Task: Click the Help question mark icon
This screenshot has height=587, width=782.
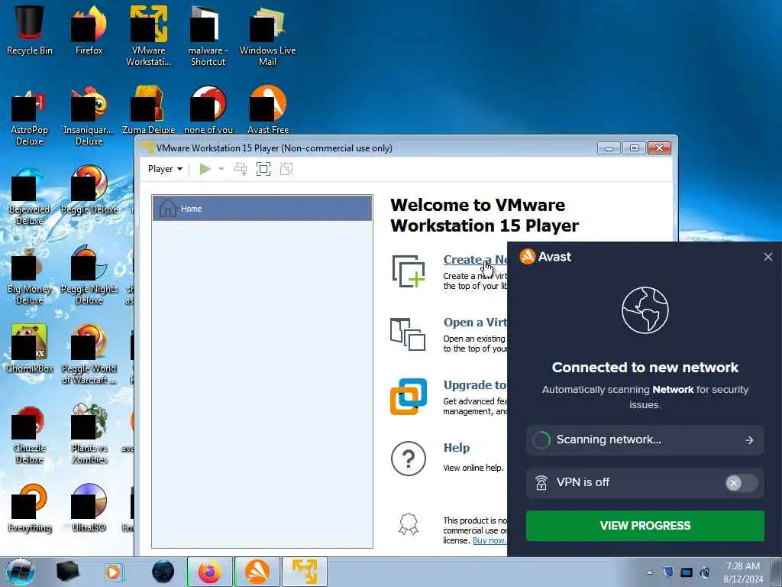Action: (x=409, y=459)
